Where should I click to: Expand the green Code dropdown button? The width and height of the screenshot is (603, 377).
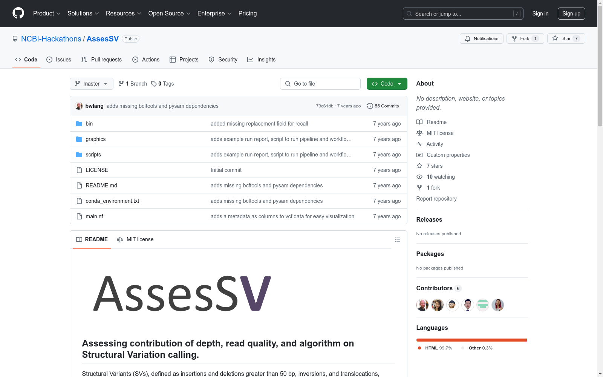(387, 84)
